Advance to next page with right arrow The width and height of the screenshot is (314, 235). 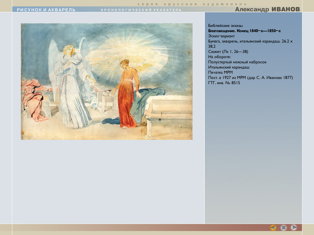294,228
